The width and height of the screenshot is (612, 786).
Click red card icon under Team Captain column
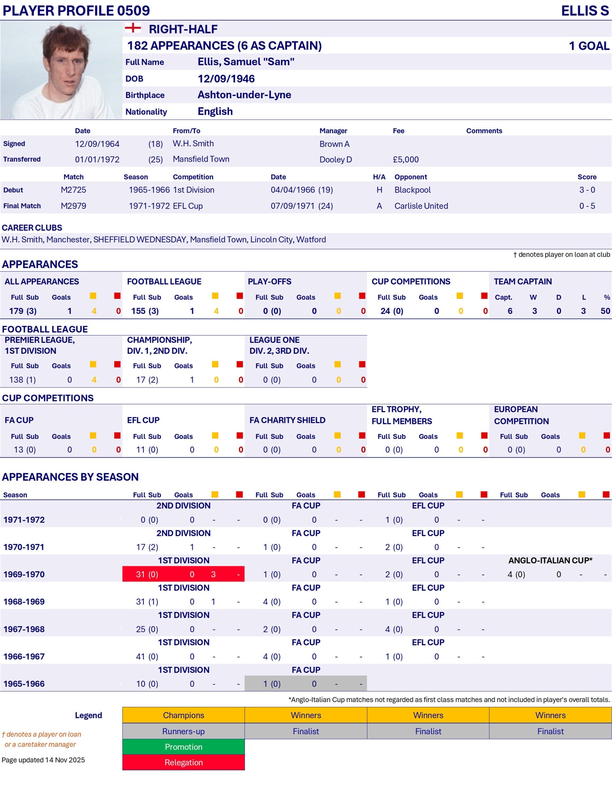[484, 296]
